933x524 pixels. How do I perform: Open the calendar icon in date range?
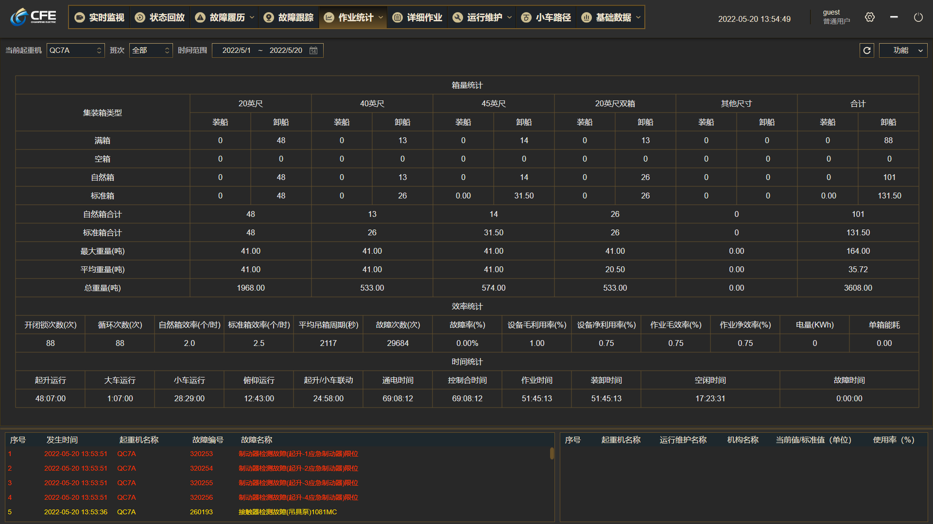tap(313, 50)
